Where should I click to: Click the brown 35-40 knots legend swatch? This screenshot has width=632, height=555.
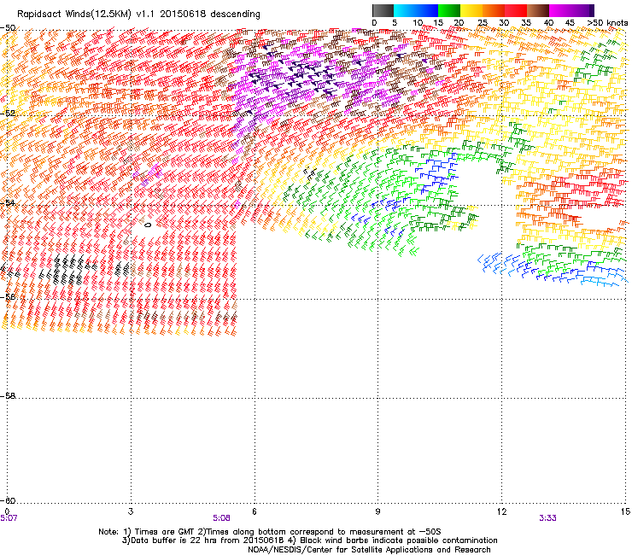click(538, 10)
